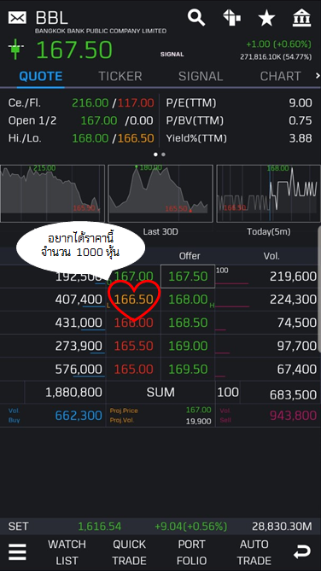Open the long-term chart peaking at 215.00
321x571 pixels.
52,194
